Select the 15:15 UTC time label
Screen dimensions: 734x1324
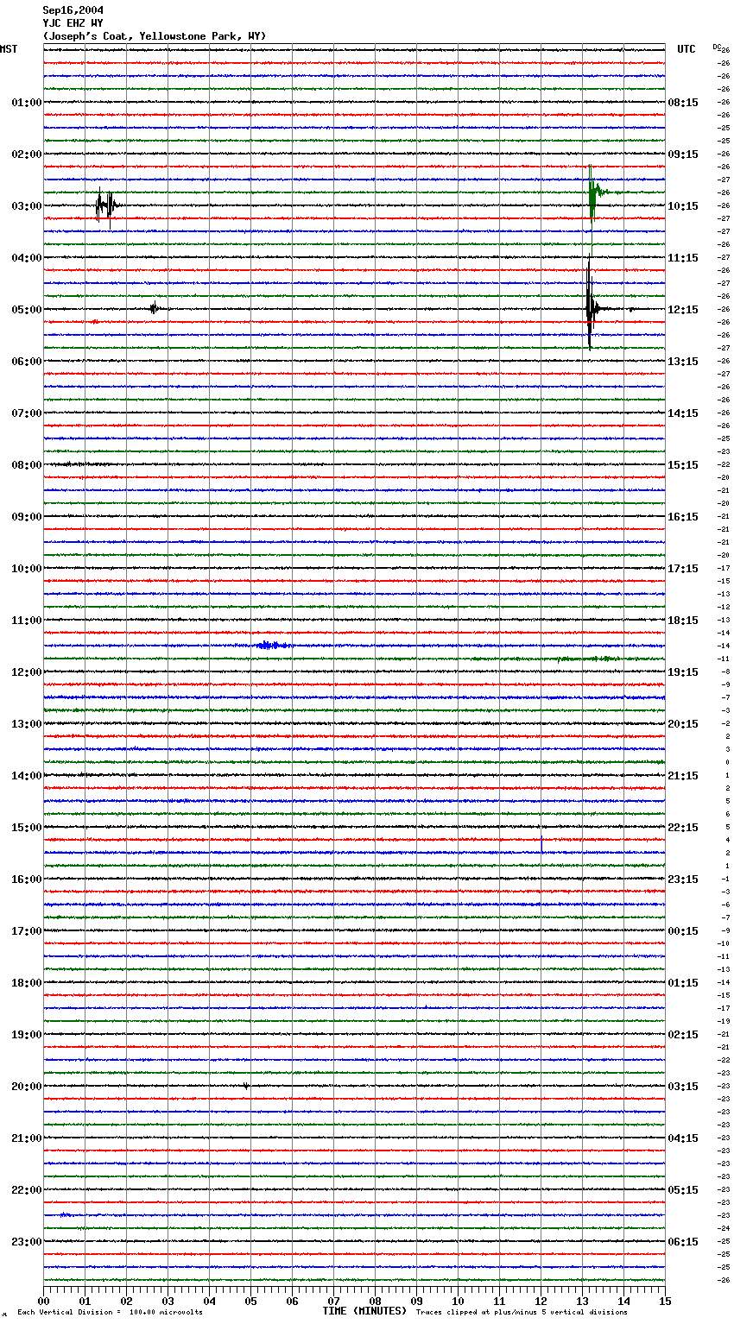(683, 465)
